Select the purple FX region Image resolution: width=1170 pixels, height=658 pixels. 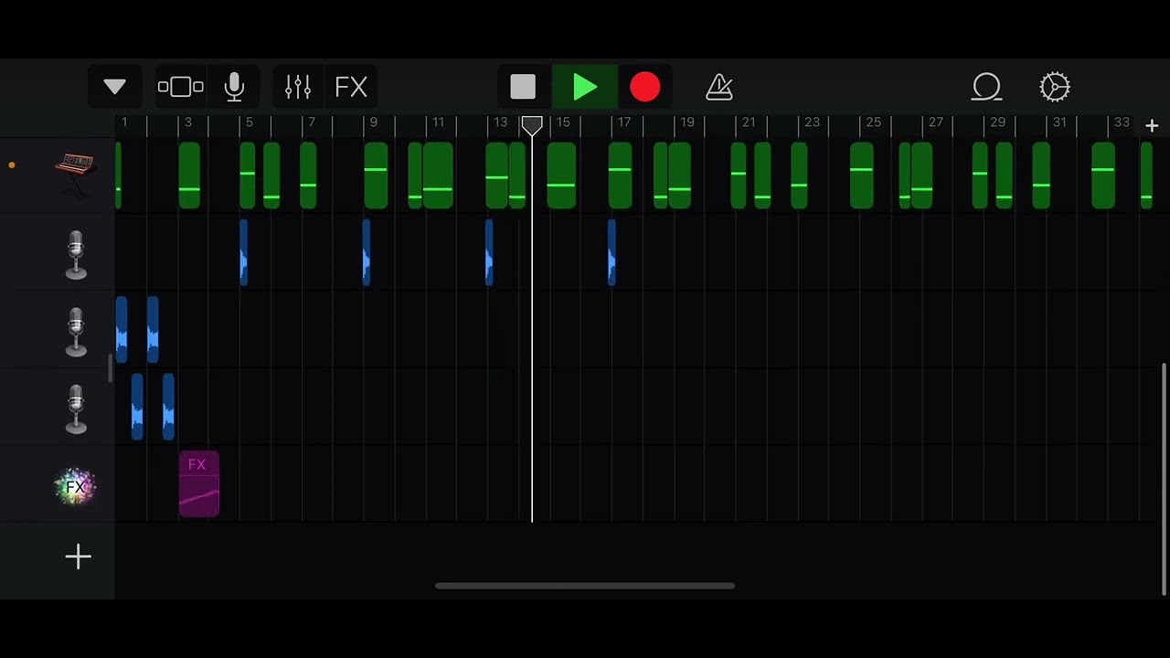click(x=199, y=484)
